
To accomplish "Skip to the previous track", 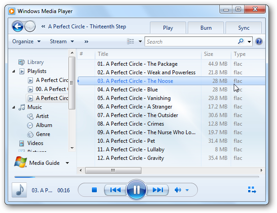I will [x=115, y=190].
